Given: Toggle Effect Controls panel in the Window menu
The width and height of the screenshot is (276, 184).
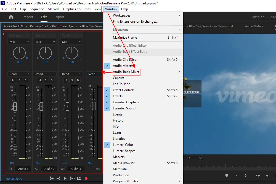Looking at the screenshot, I should (143, 90).
